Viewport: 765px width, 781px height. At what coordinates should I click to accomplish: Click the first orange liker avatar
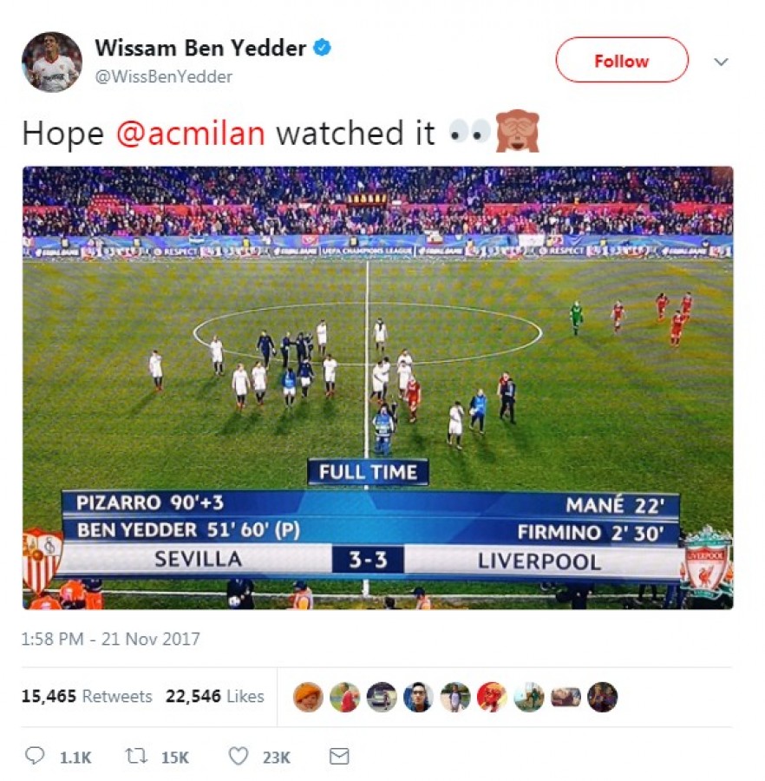tap(308, 696)
